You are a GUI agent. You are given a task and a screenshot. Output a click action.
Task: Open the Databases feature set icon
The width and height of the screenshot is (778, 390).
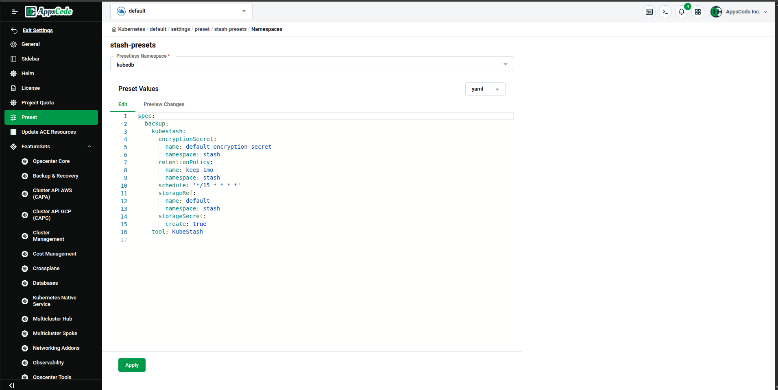point(25,283)
